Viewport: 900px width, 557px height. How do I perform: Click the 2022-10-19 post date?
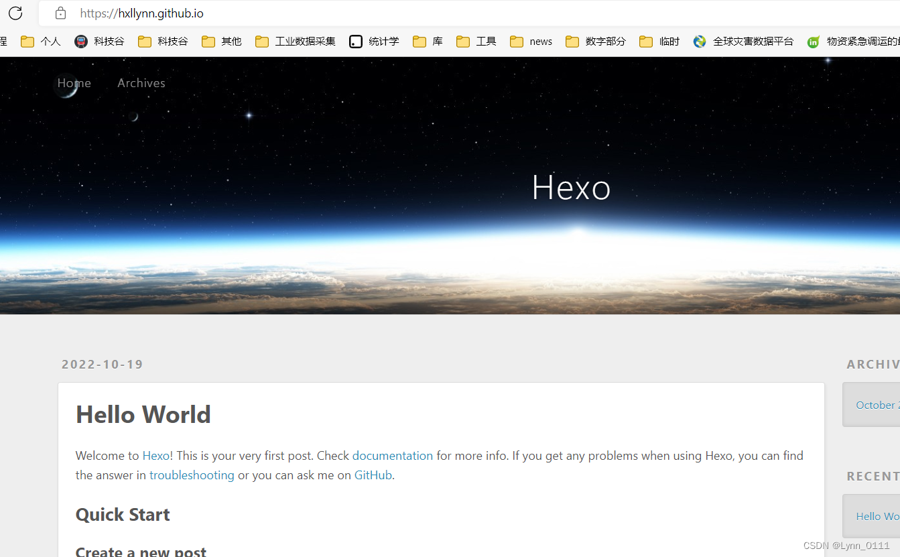103,365
